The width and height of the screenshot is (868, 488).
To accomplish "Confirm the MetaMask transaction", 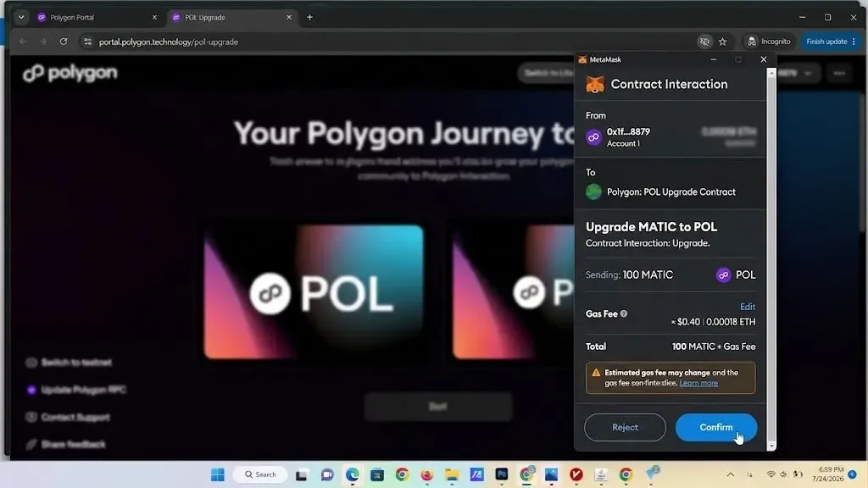I will pos(715,427).
